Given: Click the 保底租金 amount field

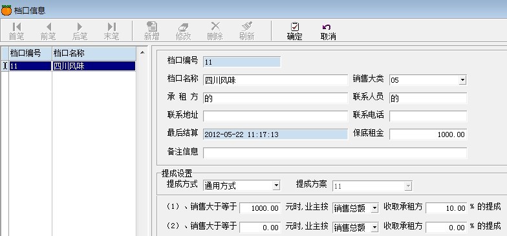Looking at the screenshot, I should tap(428, 134).
